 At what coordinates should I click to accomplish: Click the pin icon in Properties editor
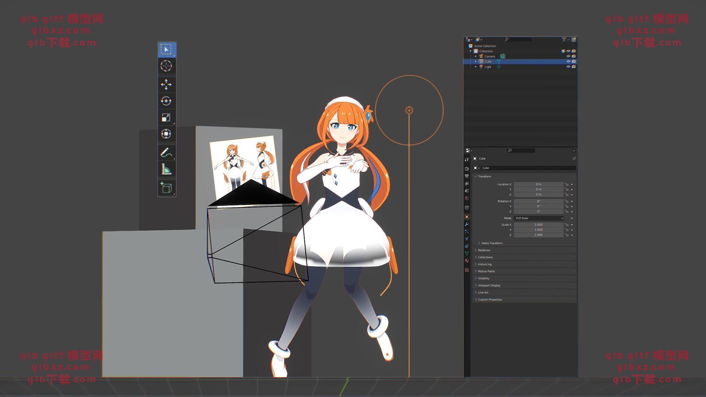click(574, 159)
